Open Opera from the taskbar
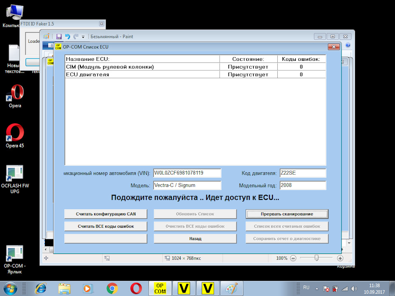This screenshot has height=296, width=395. [136, 289]
